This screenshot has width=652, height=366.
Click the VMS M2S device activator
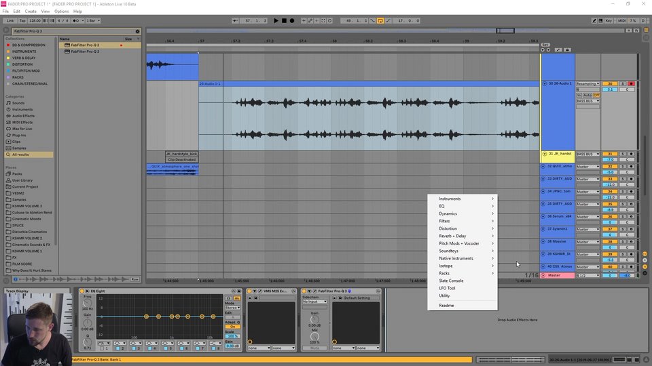249,291
